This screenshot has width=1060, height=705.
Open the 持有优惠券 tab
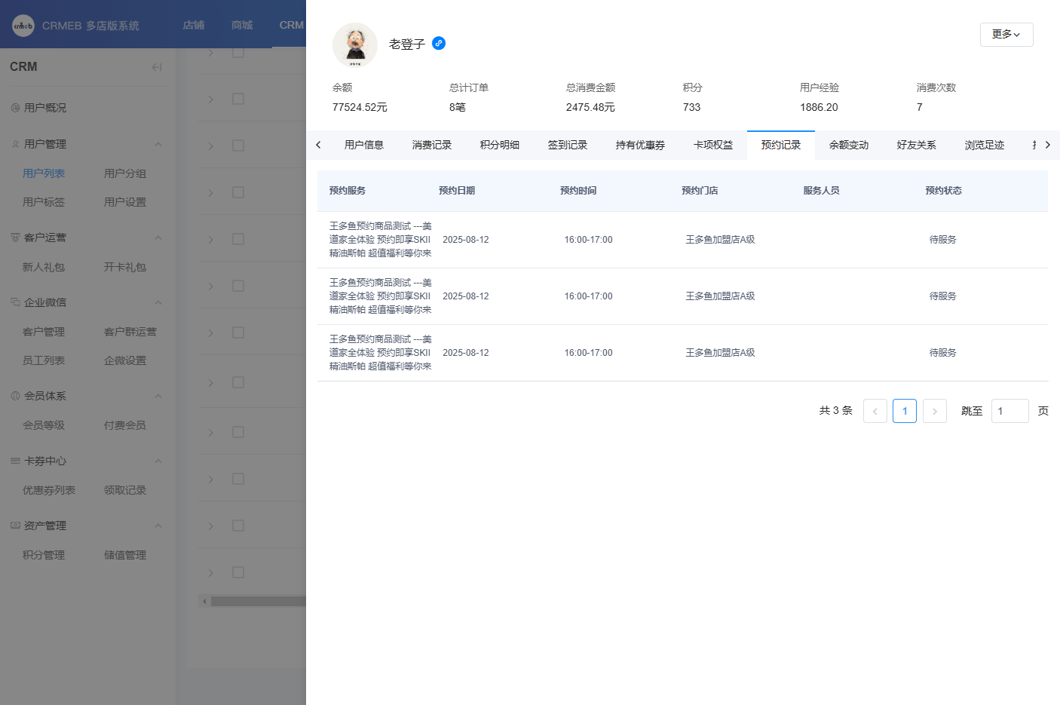pyautogui.click(x=640, y=145)
